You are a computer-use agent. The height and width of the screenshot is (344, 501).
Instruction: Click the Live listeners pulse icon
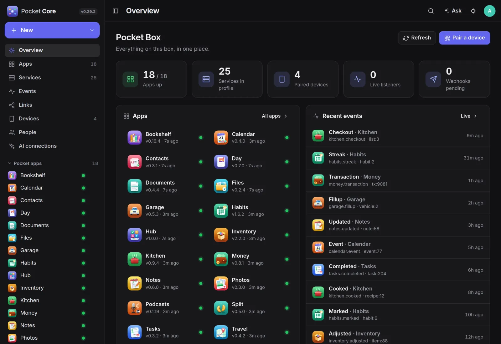358,79
